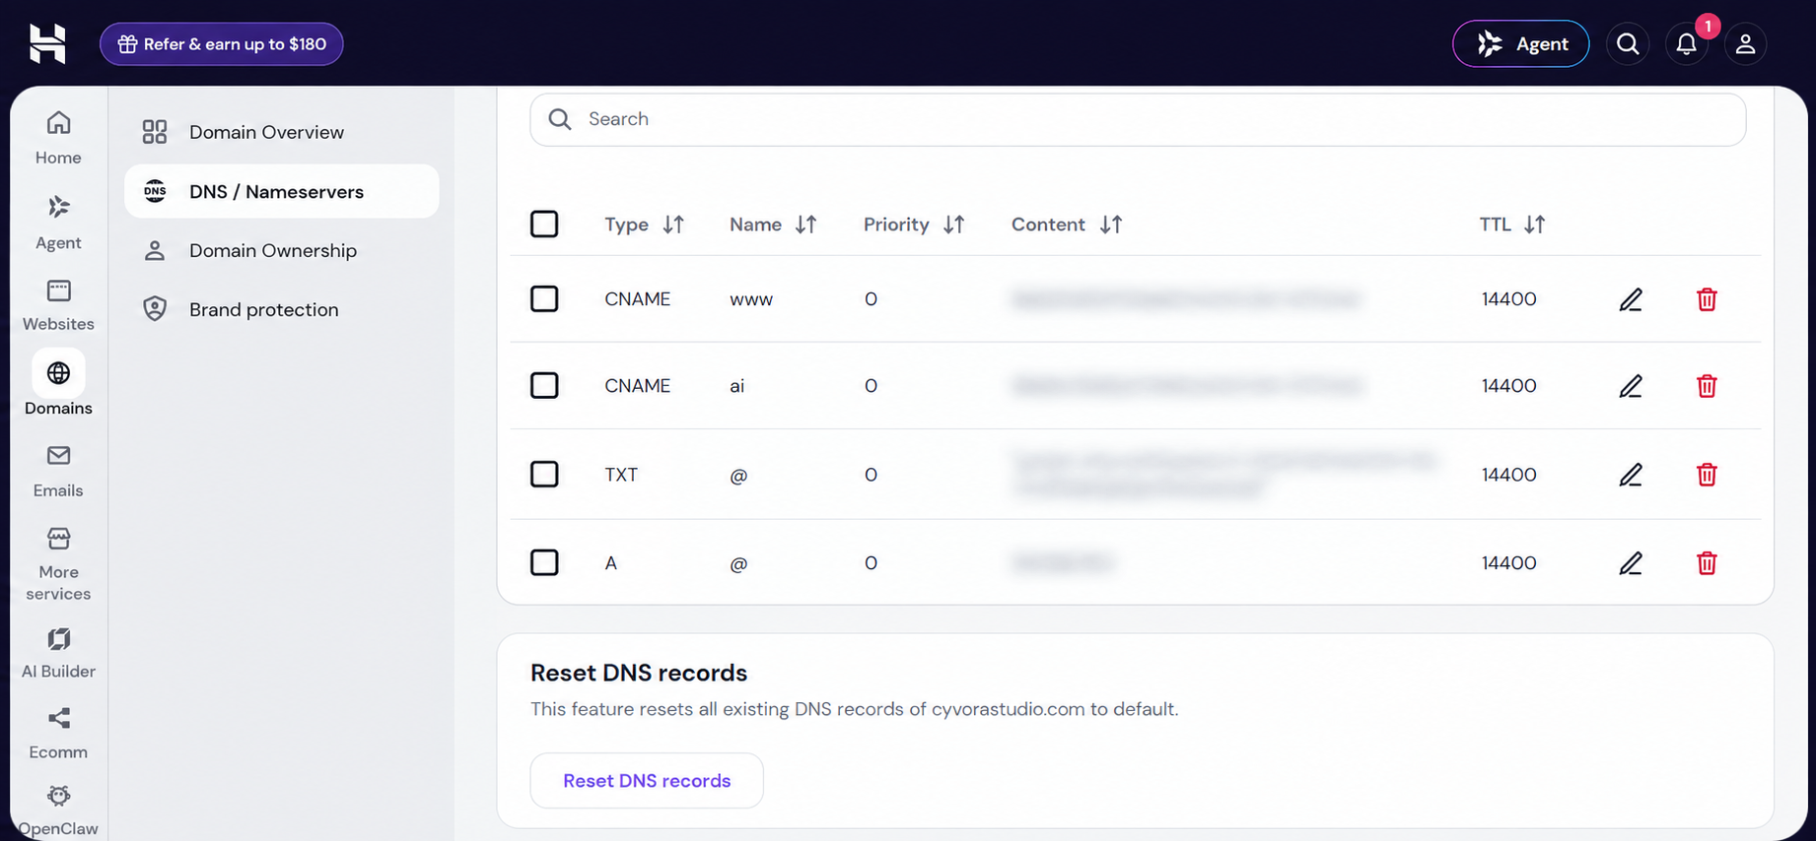Open Domain Overview menu item

(x=282, y=132)
